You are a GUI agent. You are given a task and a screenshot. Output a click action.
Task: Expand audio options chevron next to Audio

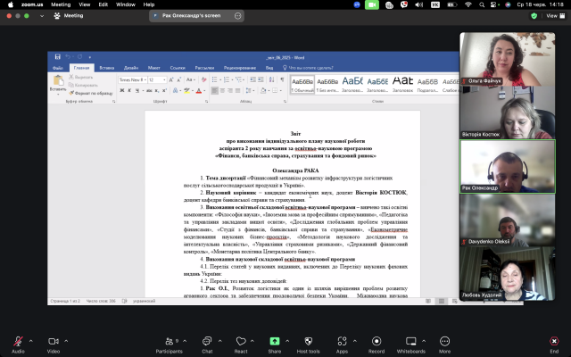(x=31, y=341)
